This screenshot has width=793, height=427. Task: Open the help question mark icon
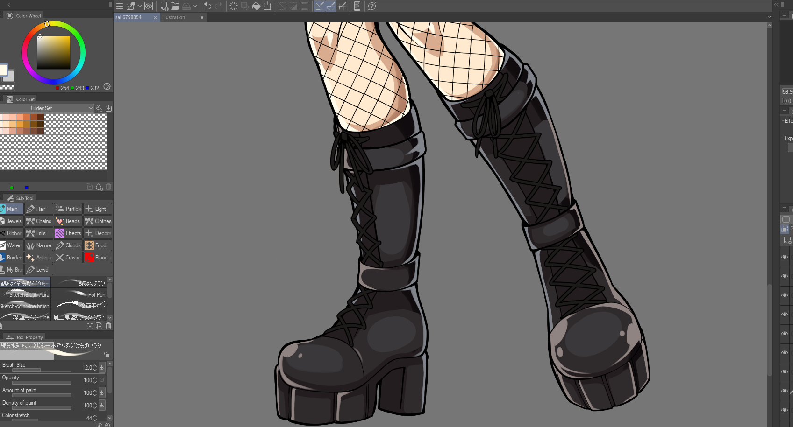point(372,6)
